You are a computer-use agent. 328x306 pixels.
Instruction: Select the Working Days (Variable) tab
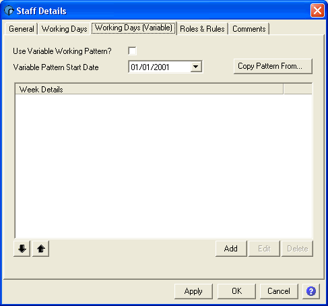133,28
